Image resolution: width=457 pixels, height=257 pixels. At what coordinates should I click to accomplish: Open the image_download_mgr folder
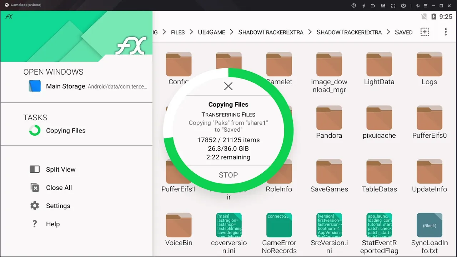coord(329,73)
